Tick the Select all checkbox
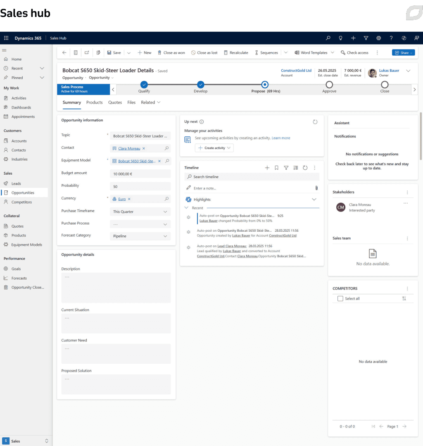This screenshot has width=423, height=446. (340, 299)
